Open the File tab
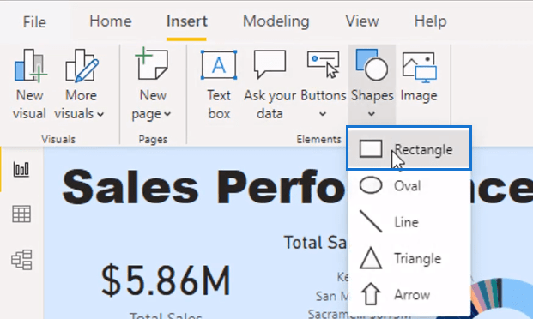 coord(34,22)
